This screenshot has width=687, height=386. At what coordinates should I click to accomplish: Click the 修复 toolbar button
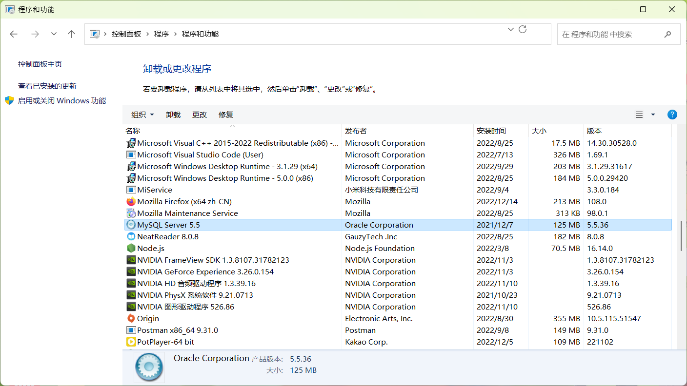click(226, 115)
